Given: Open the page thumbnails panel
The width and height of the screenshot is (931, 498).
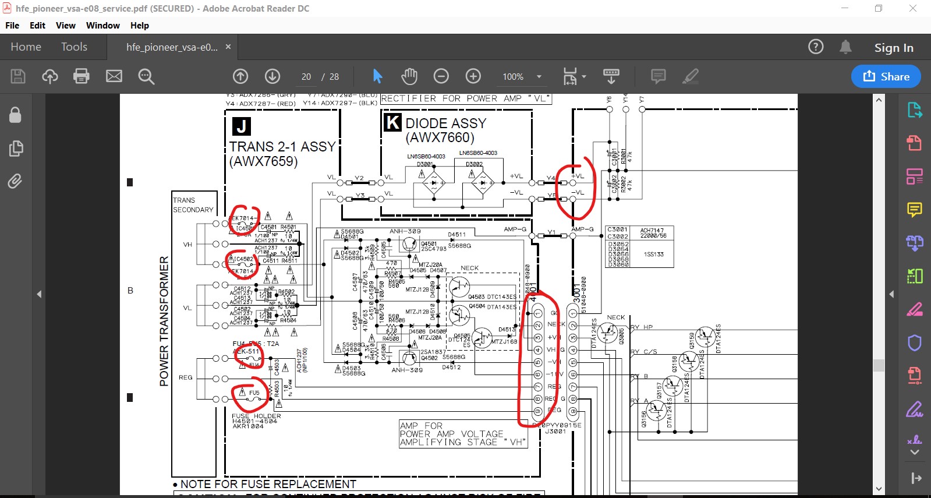Looking at the screenshot, I should click(16, 149).
